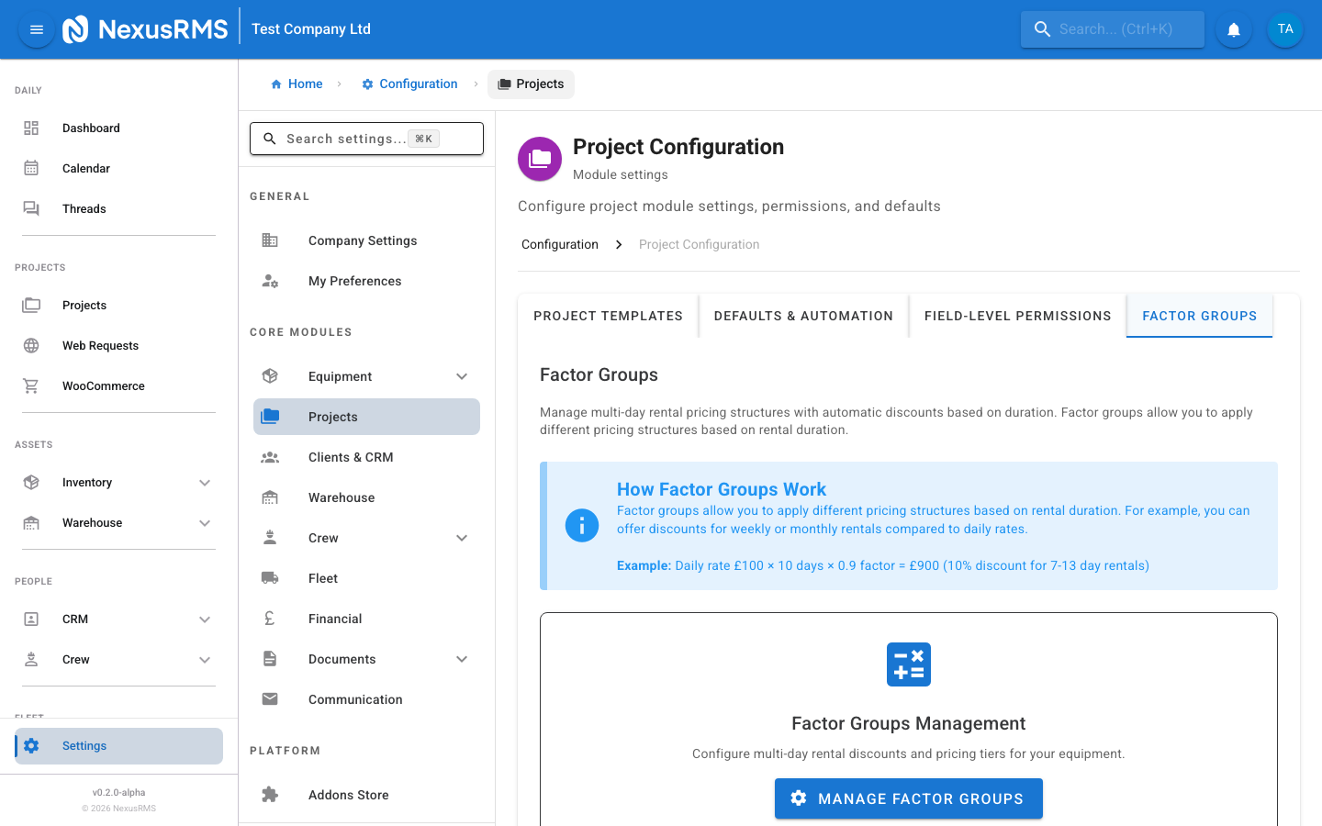Select the Field-Level Permissions tab

[x=1017, y=316]
